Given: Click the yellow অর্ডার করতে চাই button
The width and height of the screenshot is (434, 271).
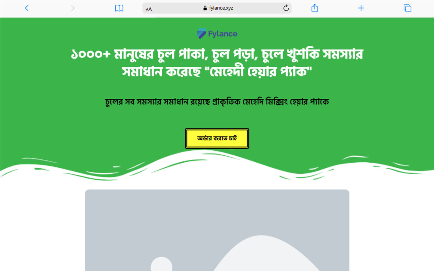Looking at the screenshot, I should coord(217,138).
